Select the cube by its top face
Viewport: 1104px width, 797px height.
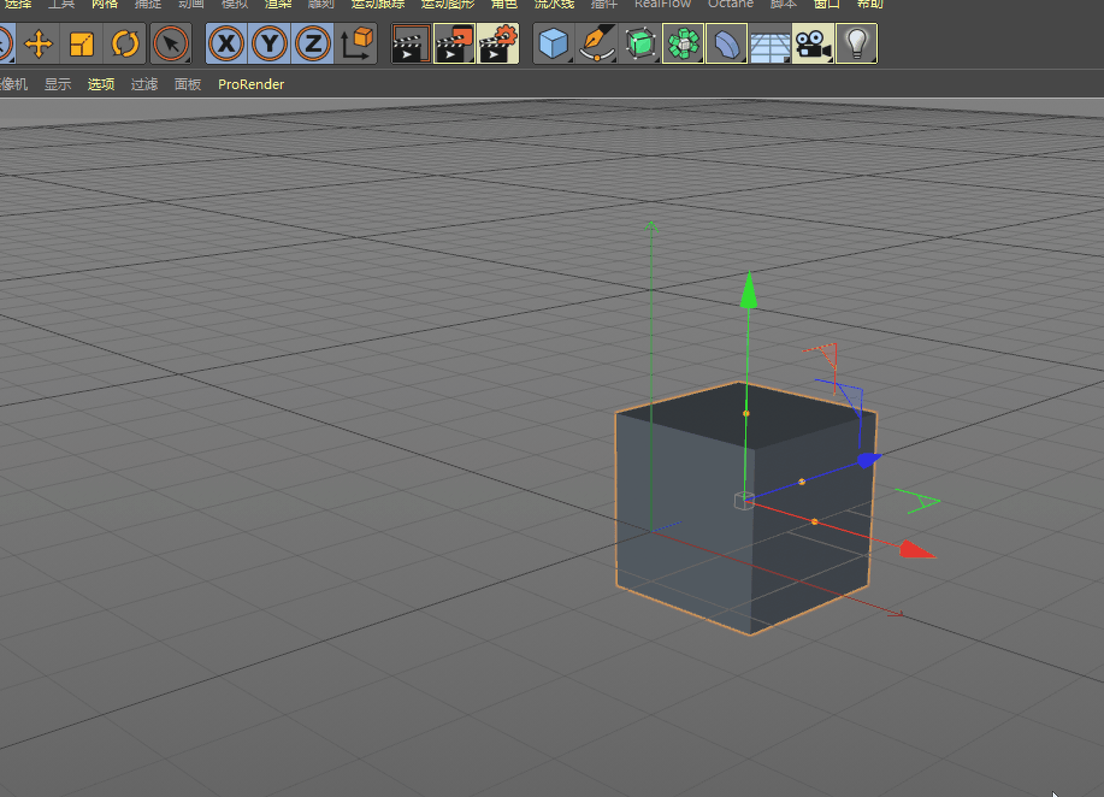point(710,415)
